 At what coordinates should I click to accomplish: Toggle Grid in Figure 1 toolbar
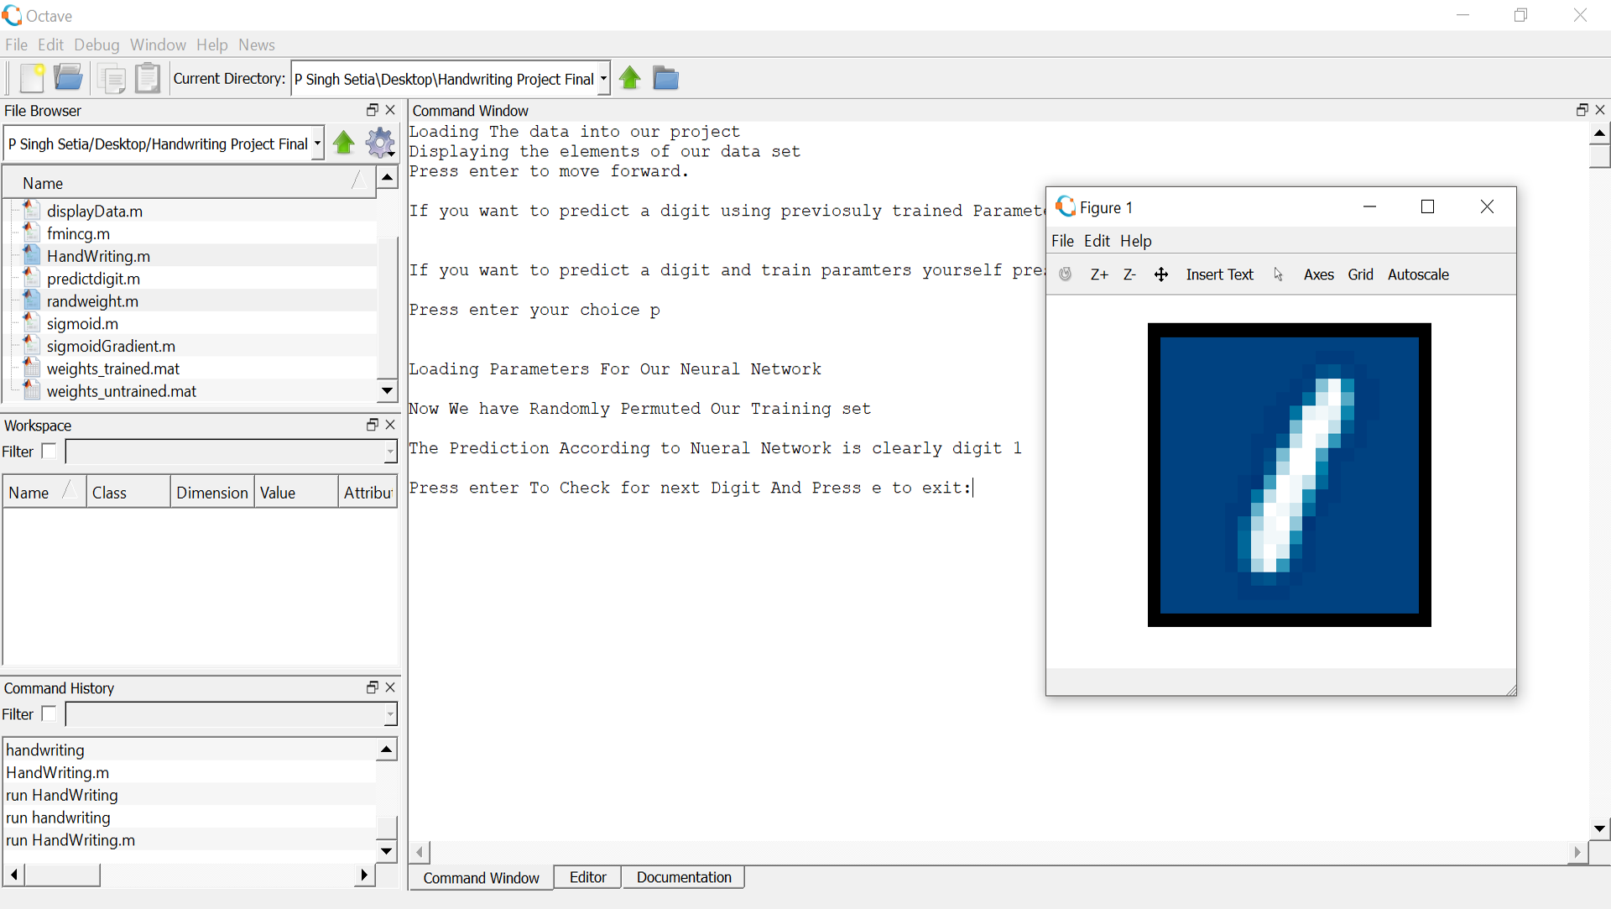(x=1360, y=274)
